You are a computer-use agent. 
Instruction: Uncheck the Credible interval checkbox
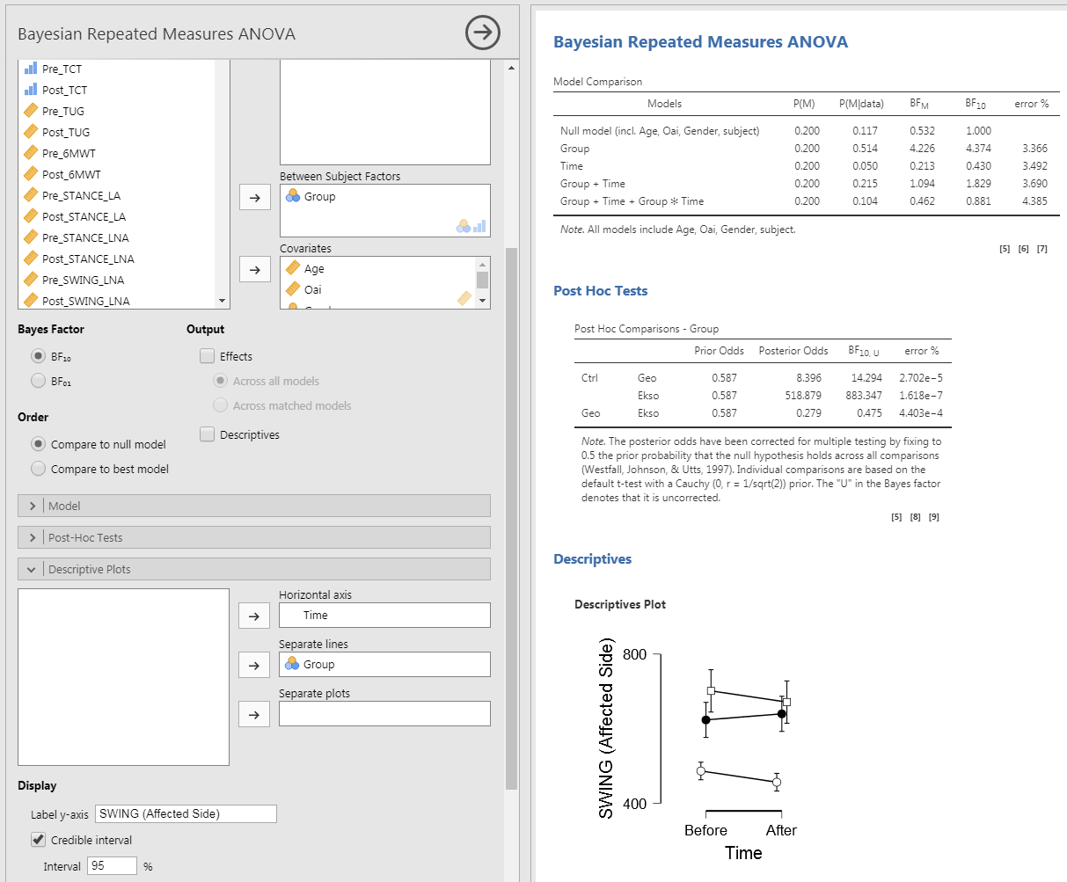(38, 840)
